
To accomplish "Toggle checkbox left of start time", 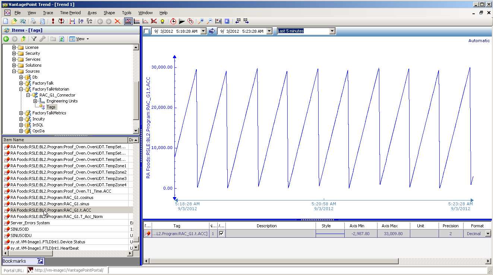I will (146, 31).
